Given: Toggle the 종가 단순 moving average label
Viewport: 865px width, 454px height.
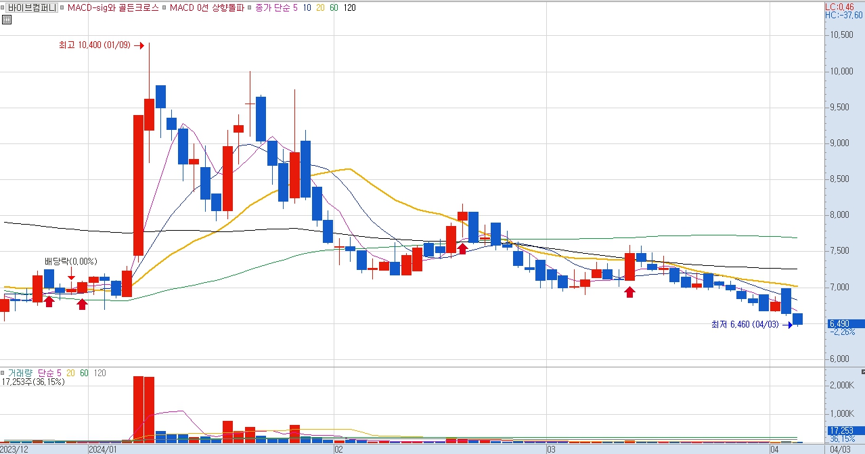Looking at the screenshot, I should (x=274, y=7).
